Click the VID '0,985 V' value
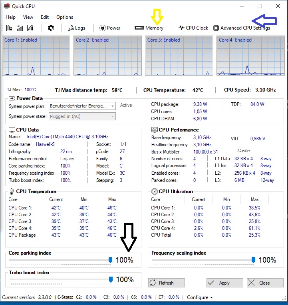 [x=258, y=139]
